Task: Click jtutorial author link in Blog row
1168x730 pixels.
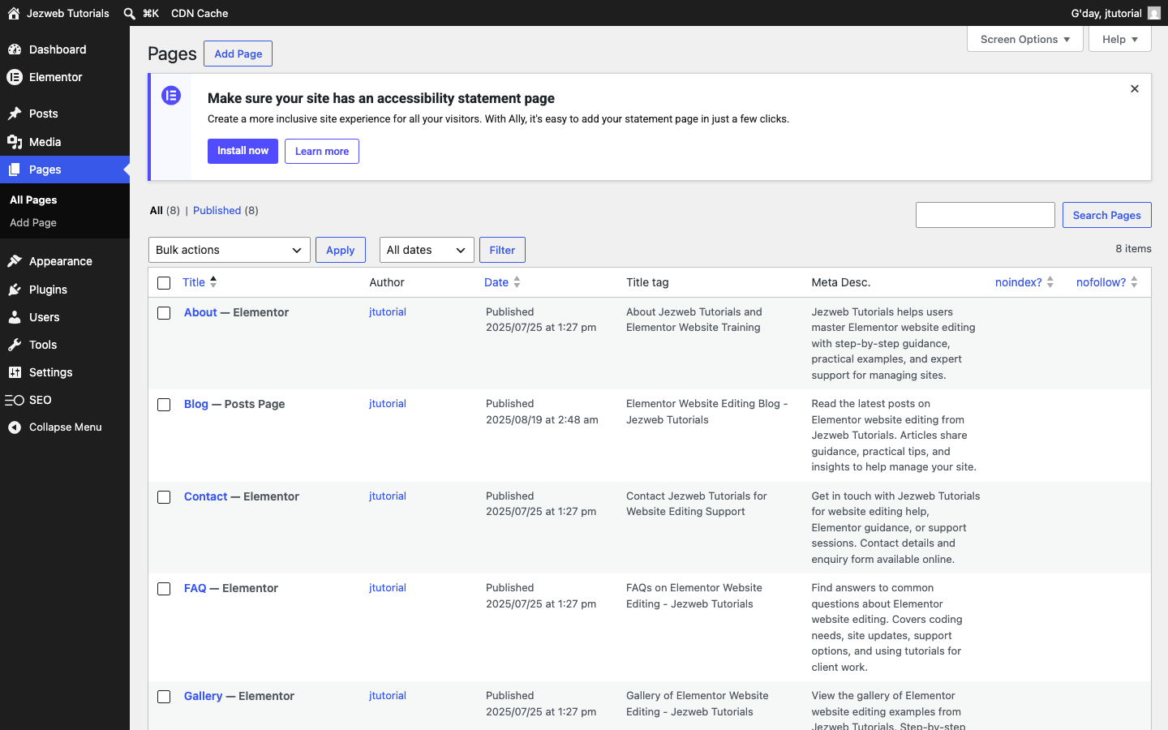Action: point(388,403)
